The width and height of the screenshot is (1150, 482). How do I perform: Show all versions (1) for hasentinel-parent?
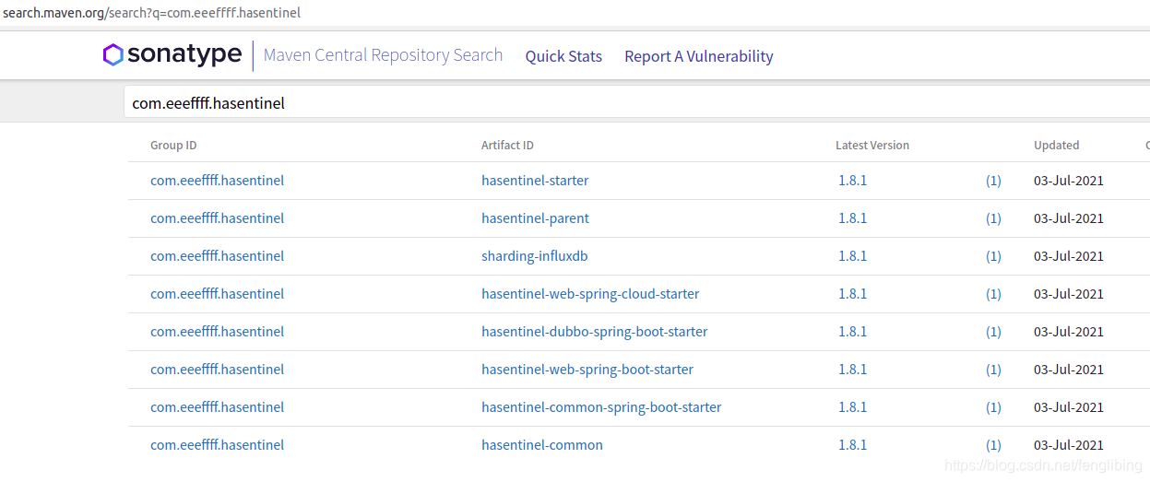tap(993, 218)
